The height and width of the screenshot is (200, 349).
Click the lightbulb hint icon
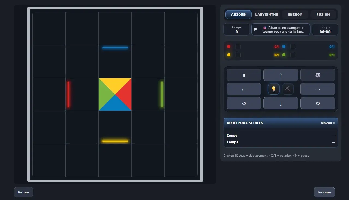point(274,89)
